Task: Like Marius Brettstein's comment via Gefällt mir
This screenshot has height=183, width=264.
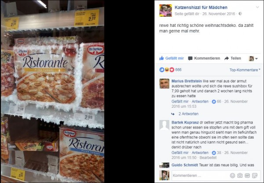Action: pyautogui.click(x=180, y=102)
